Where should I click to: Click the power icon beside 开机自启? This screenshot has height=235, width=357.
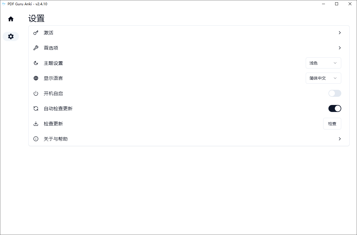click(x=36, y=93)
